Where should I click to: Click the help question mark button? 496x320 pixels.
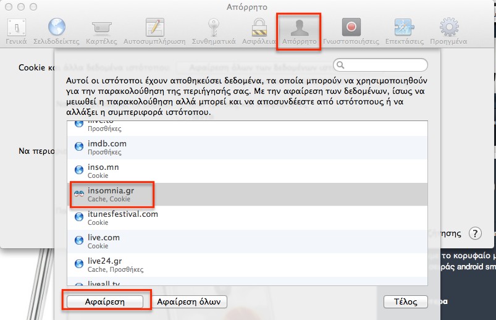[x=475, y=234]
